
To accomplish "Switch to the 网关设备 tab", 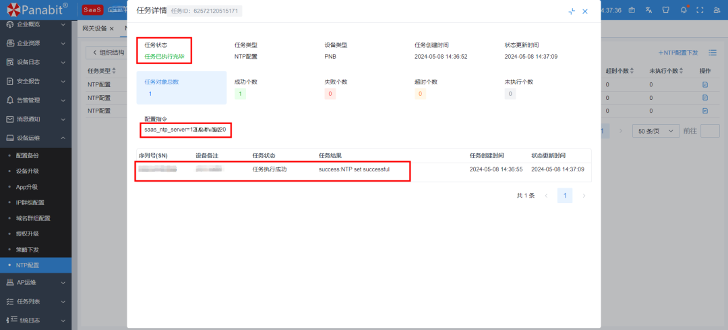I will pos(94,29).
